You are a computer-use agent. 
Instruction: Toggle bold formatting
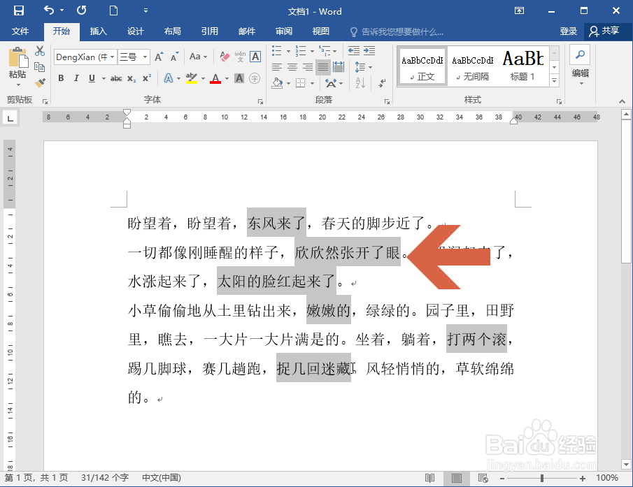61,78
